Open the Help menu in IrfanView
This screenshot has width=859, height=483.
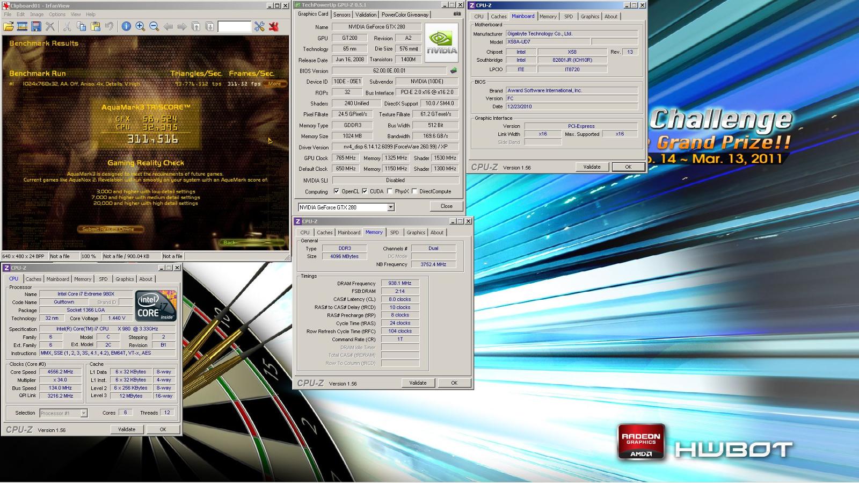(x=91, y=15)
